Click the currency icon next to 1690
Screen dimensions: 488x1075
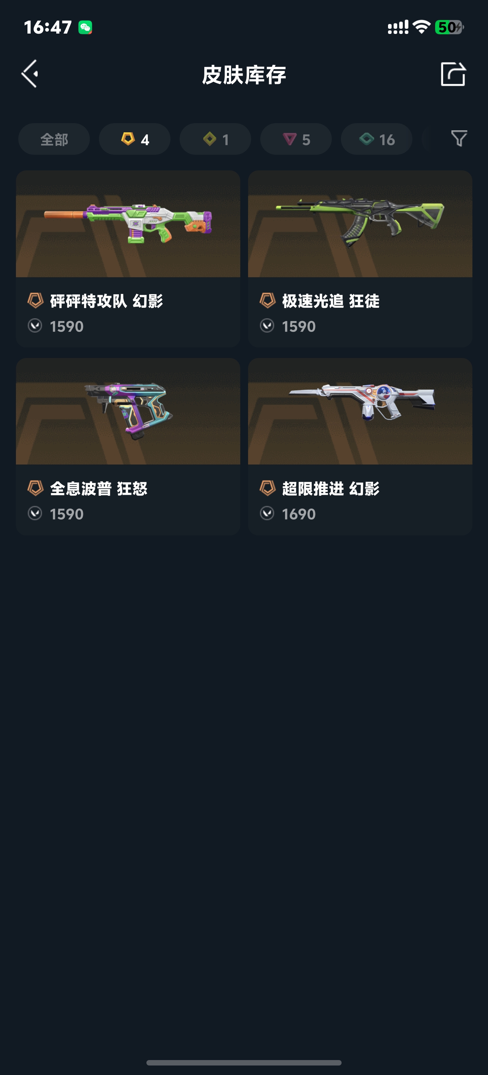coord(267,513)
